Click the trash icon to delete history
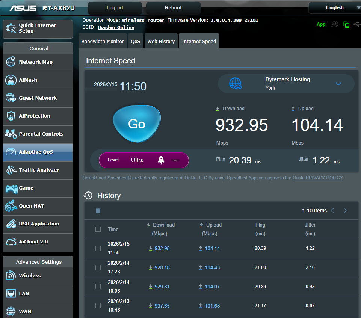Screen dimensions: 361x318 coord(98,211)
